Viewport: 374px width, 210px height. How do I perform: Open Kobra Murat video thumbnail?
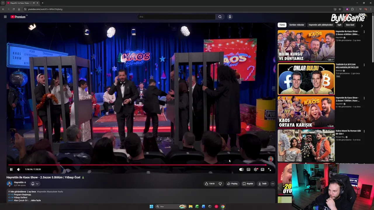tap(306, 146)
